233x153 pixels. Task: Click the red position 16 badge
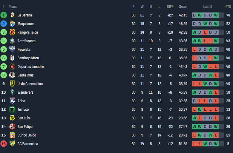click(x=4, y=144)
